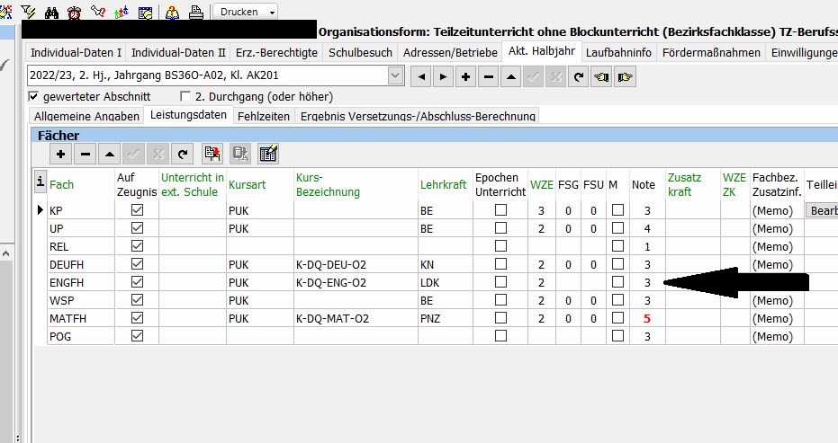Click the Lehrkraft column header
The width and height of the screenshot is (838, 443).
point(443,185)
